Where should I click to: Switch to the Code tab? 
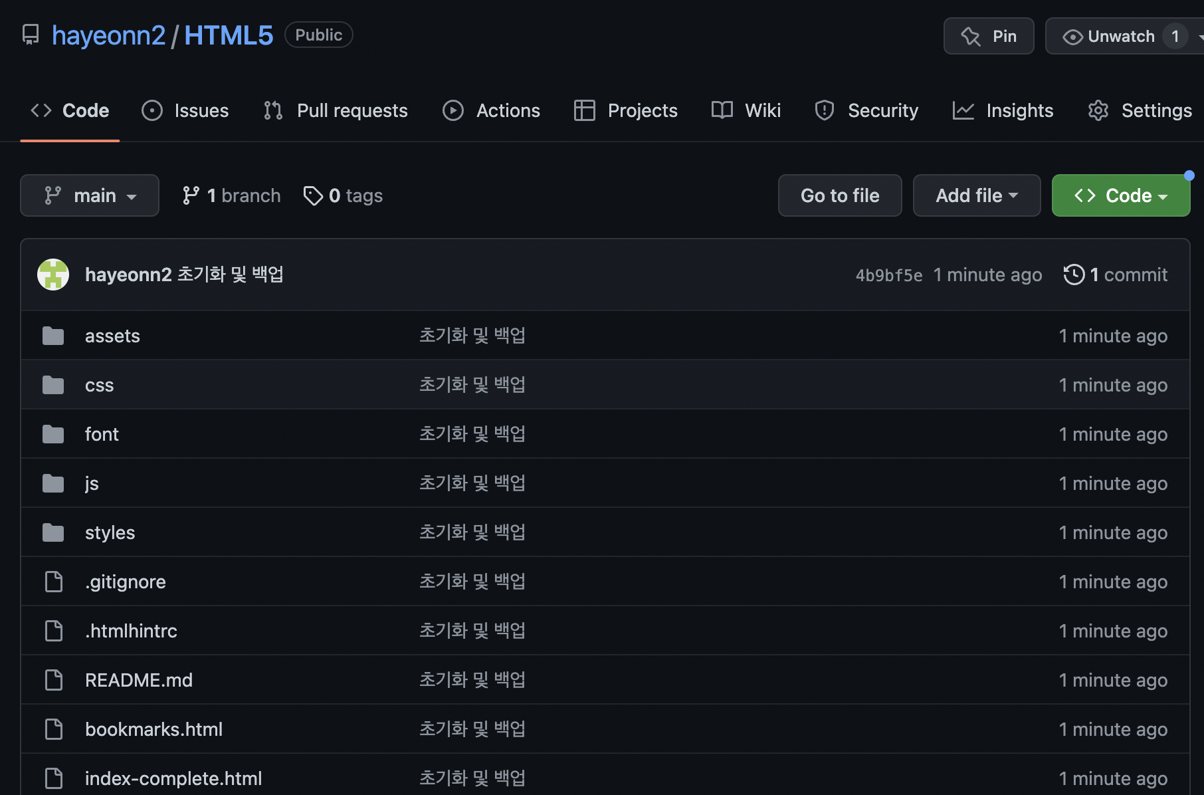[x=70, y=110]
